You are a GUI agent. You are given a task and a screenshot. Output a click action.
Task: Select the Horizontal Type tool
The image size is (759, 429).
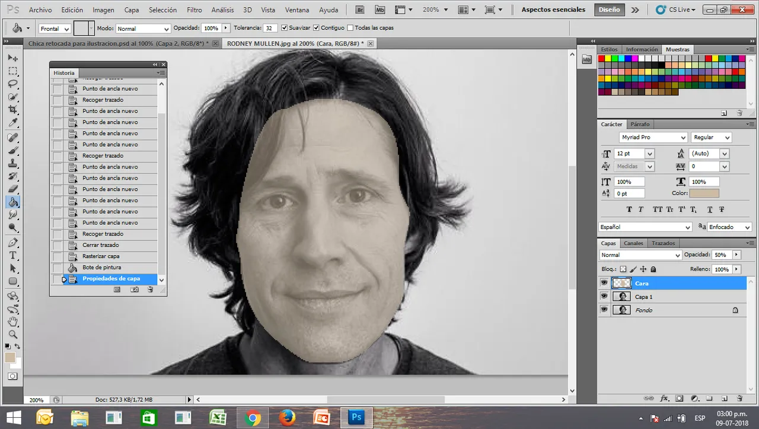pos(13,256)
